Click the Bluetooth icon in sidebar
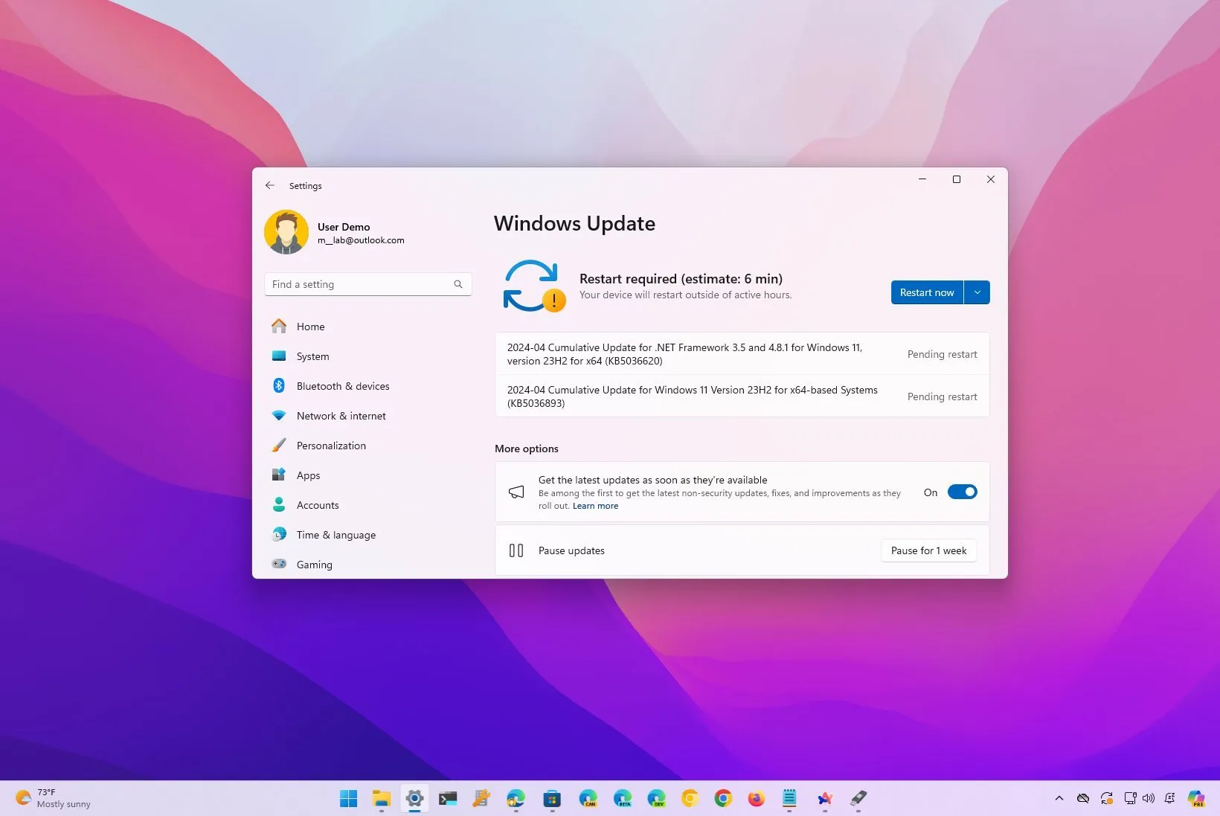1220x816 pixels. [279, 385]
